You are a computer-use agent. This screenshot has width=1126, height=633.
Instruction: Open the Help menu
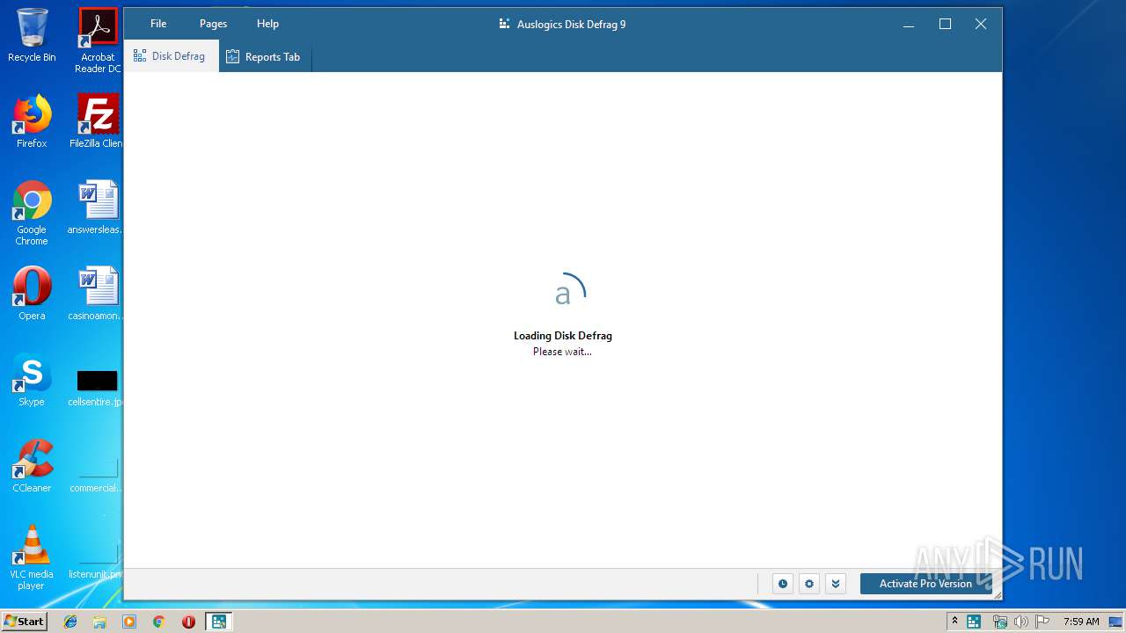(267, 24)
